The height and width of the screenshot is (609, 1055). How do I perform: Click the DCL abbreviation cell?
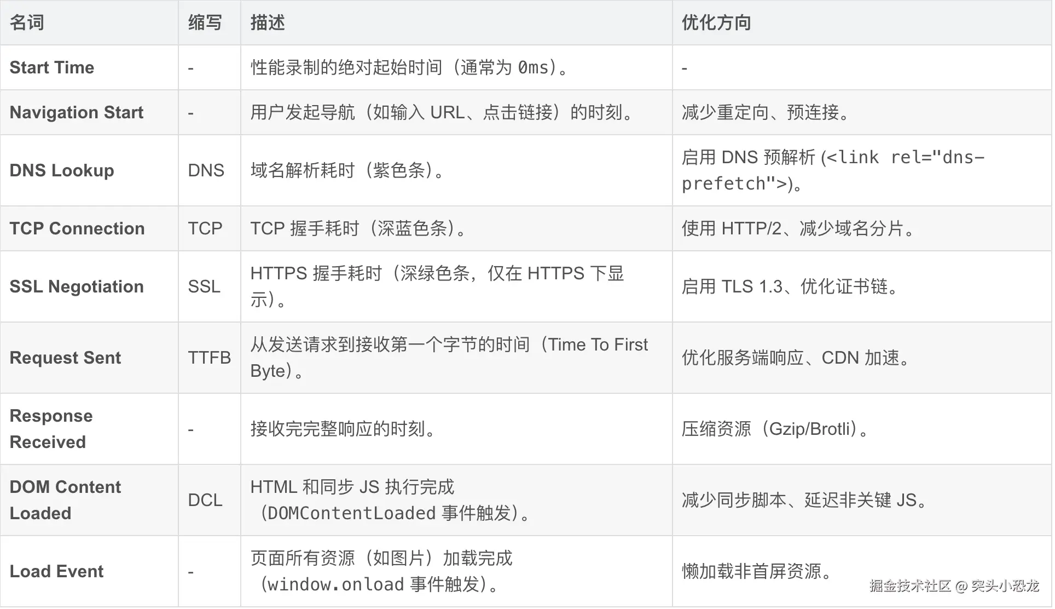click(205, 500)
